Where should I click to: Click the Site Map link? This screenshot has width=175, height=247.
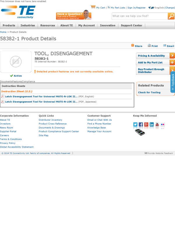tap(44, 135)
